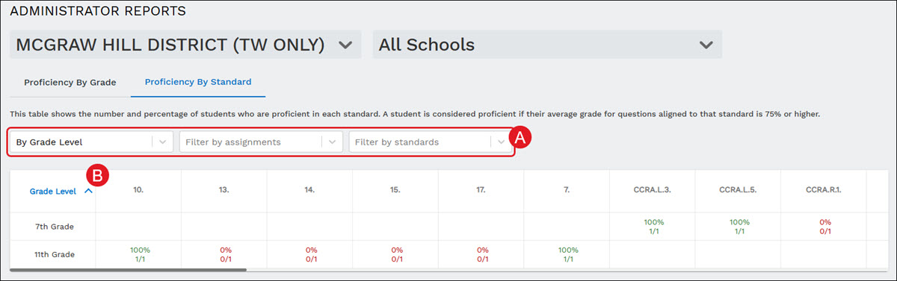897x281 pixels.
Task: Open the Filter by assignments dropdown
Action: tap(261, 142)
